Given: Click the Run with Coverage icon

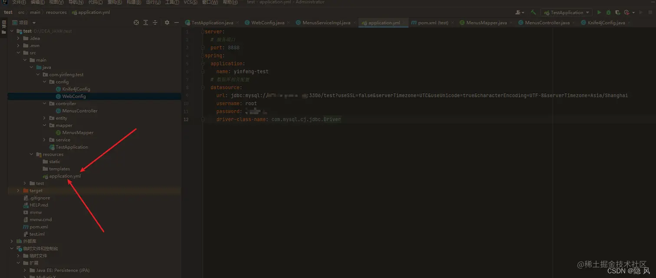Looking at the screenshot, I should (617, 13).
